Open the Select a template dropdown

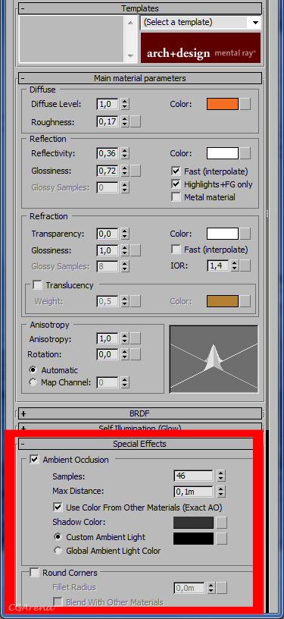(x=201, y=23)
